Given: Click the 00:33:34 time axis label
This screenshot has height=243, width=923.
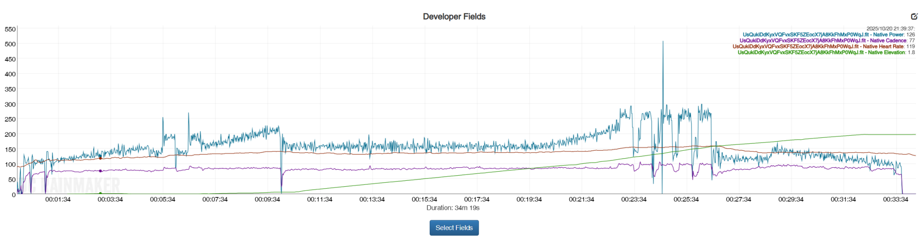Looking at the screenshot, I should click(895, 200).
